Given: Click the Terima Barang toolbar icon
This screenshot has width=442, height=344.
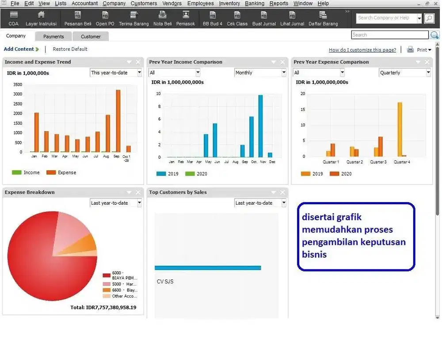Looking at the screenshot, I should click(x=133, y=15).
